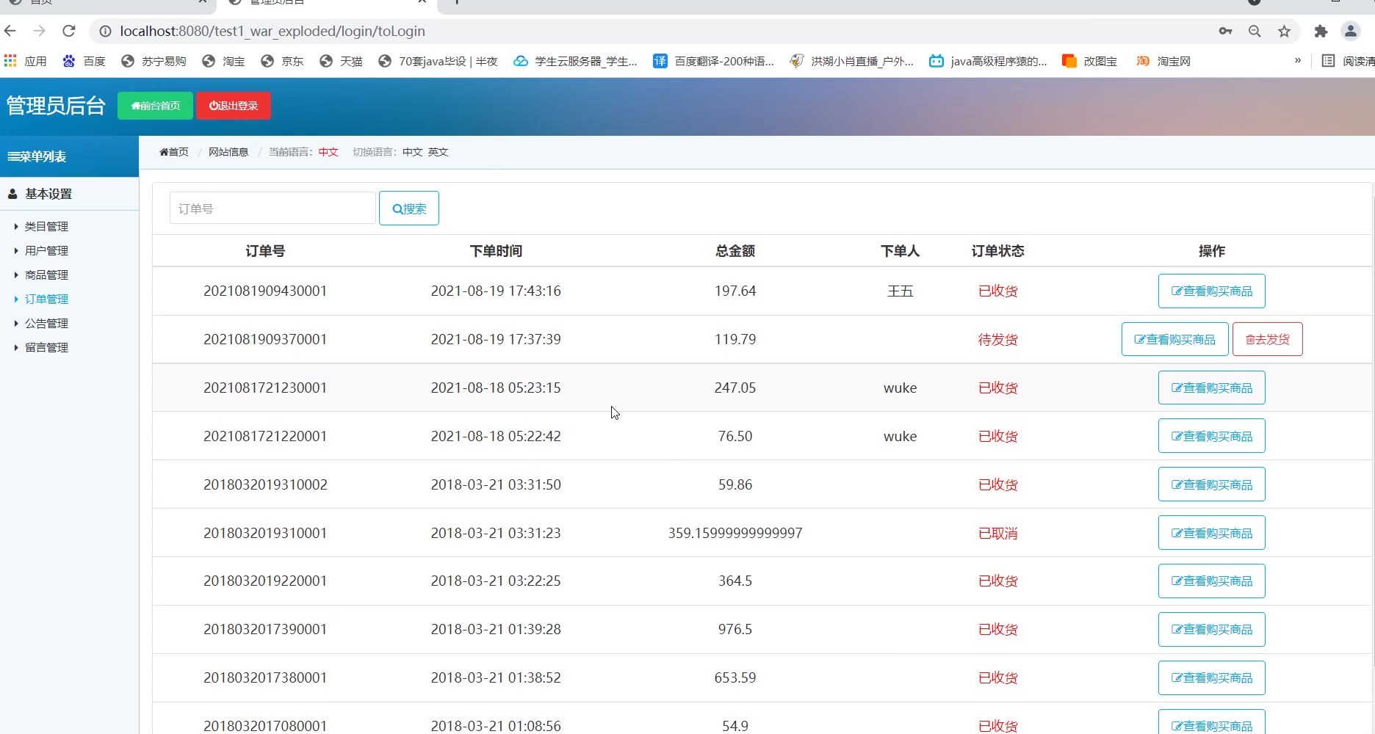This screenshot has height=734, width=1375.
Task: Open the 改图宝 bookmark
Action: [1089, 61]
